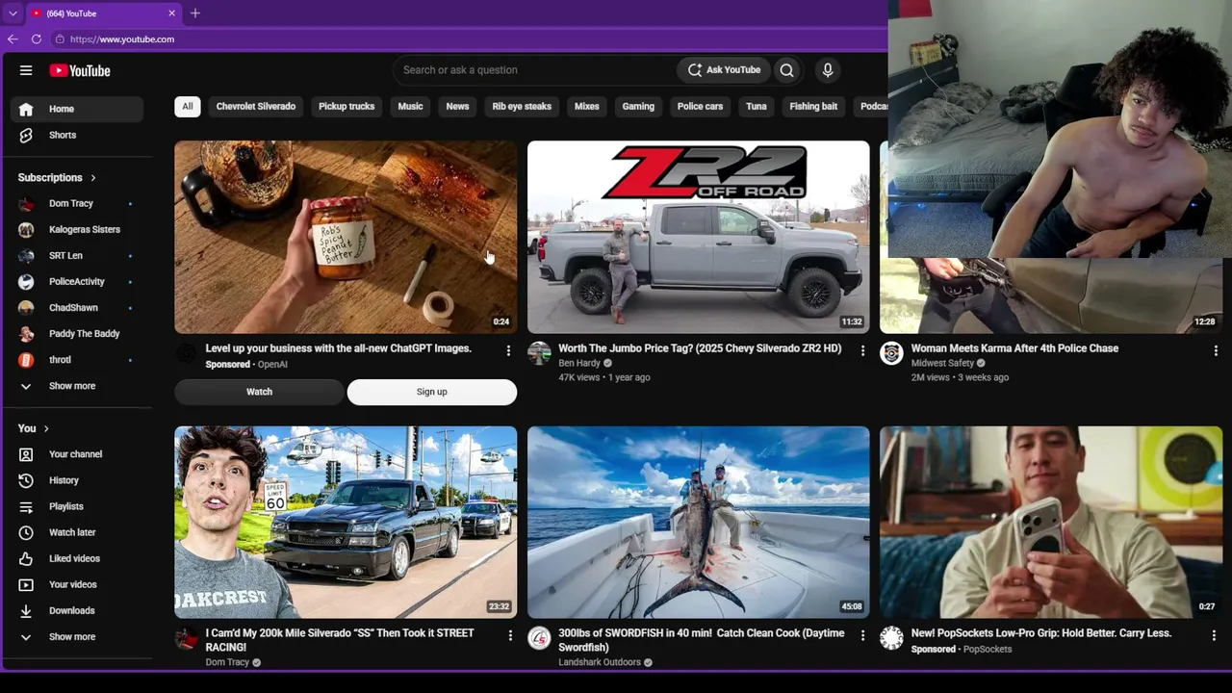Image resolution: width=1232 pixels, height=693 pixels.
Task: Click the Watch later clock icon
Action: click(26, 532)
